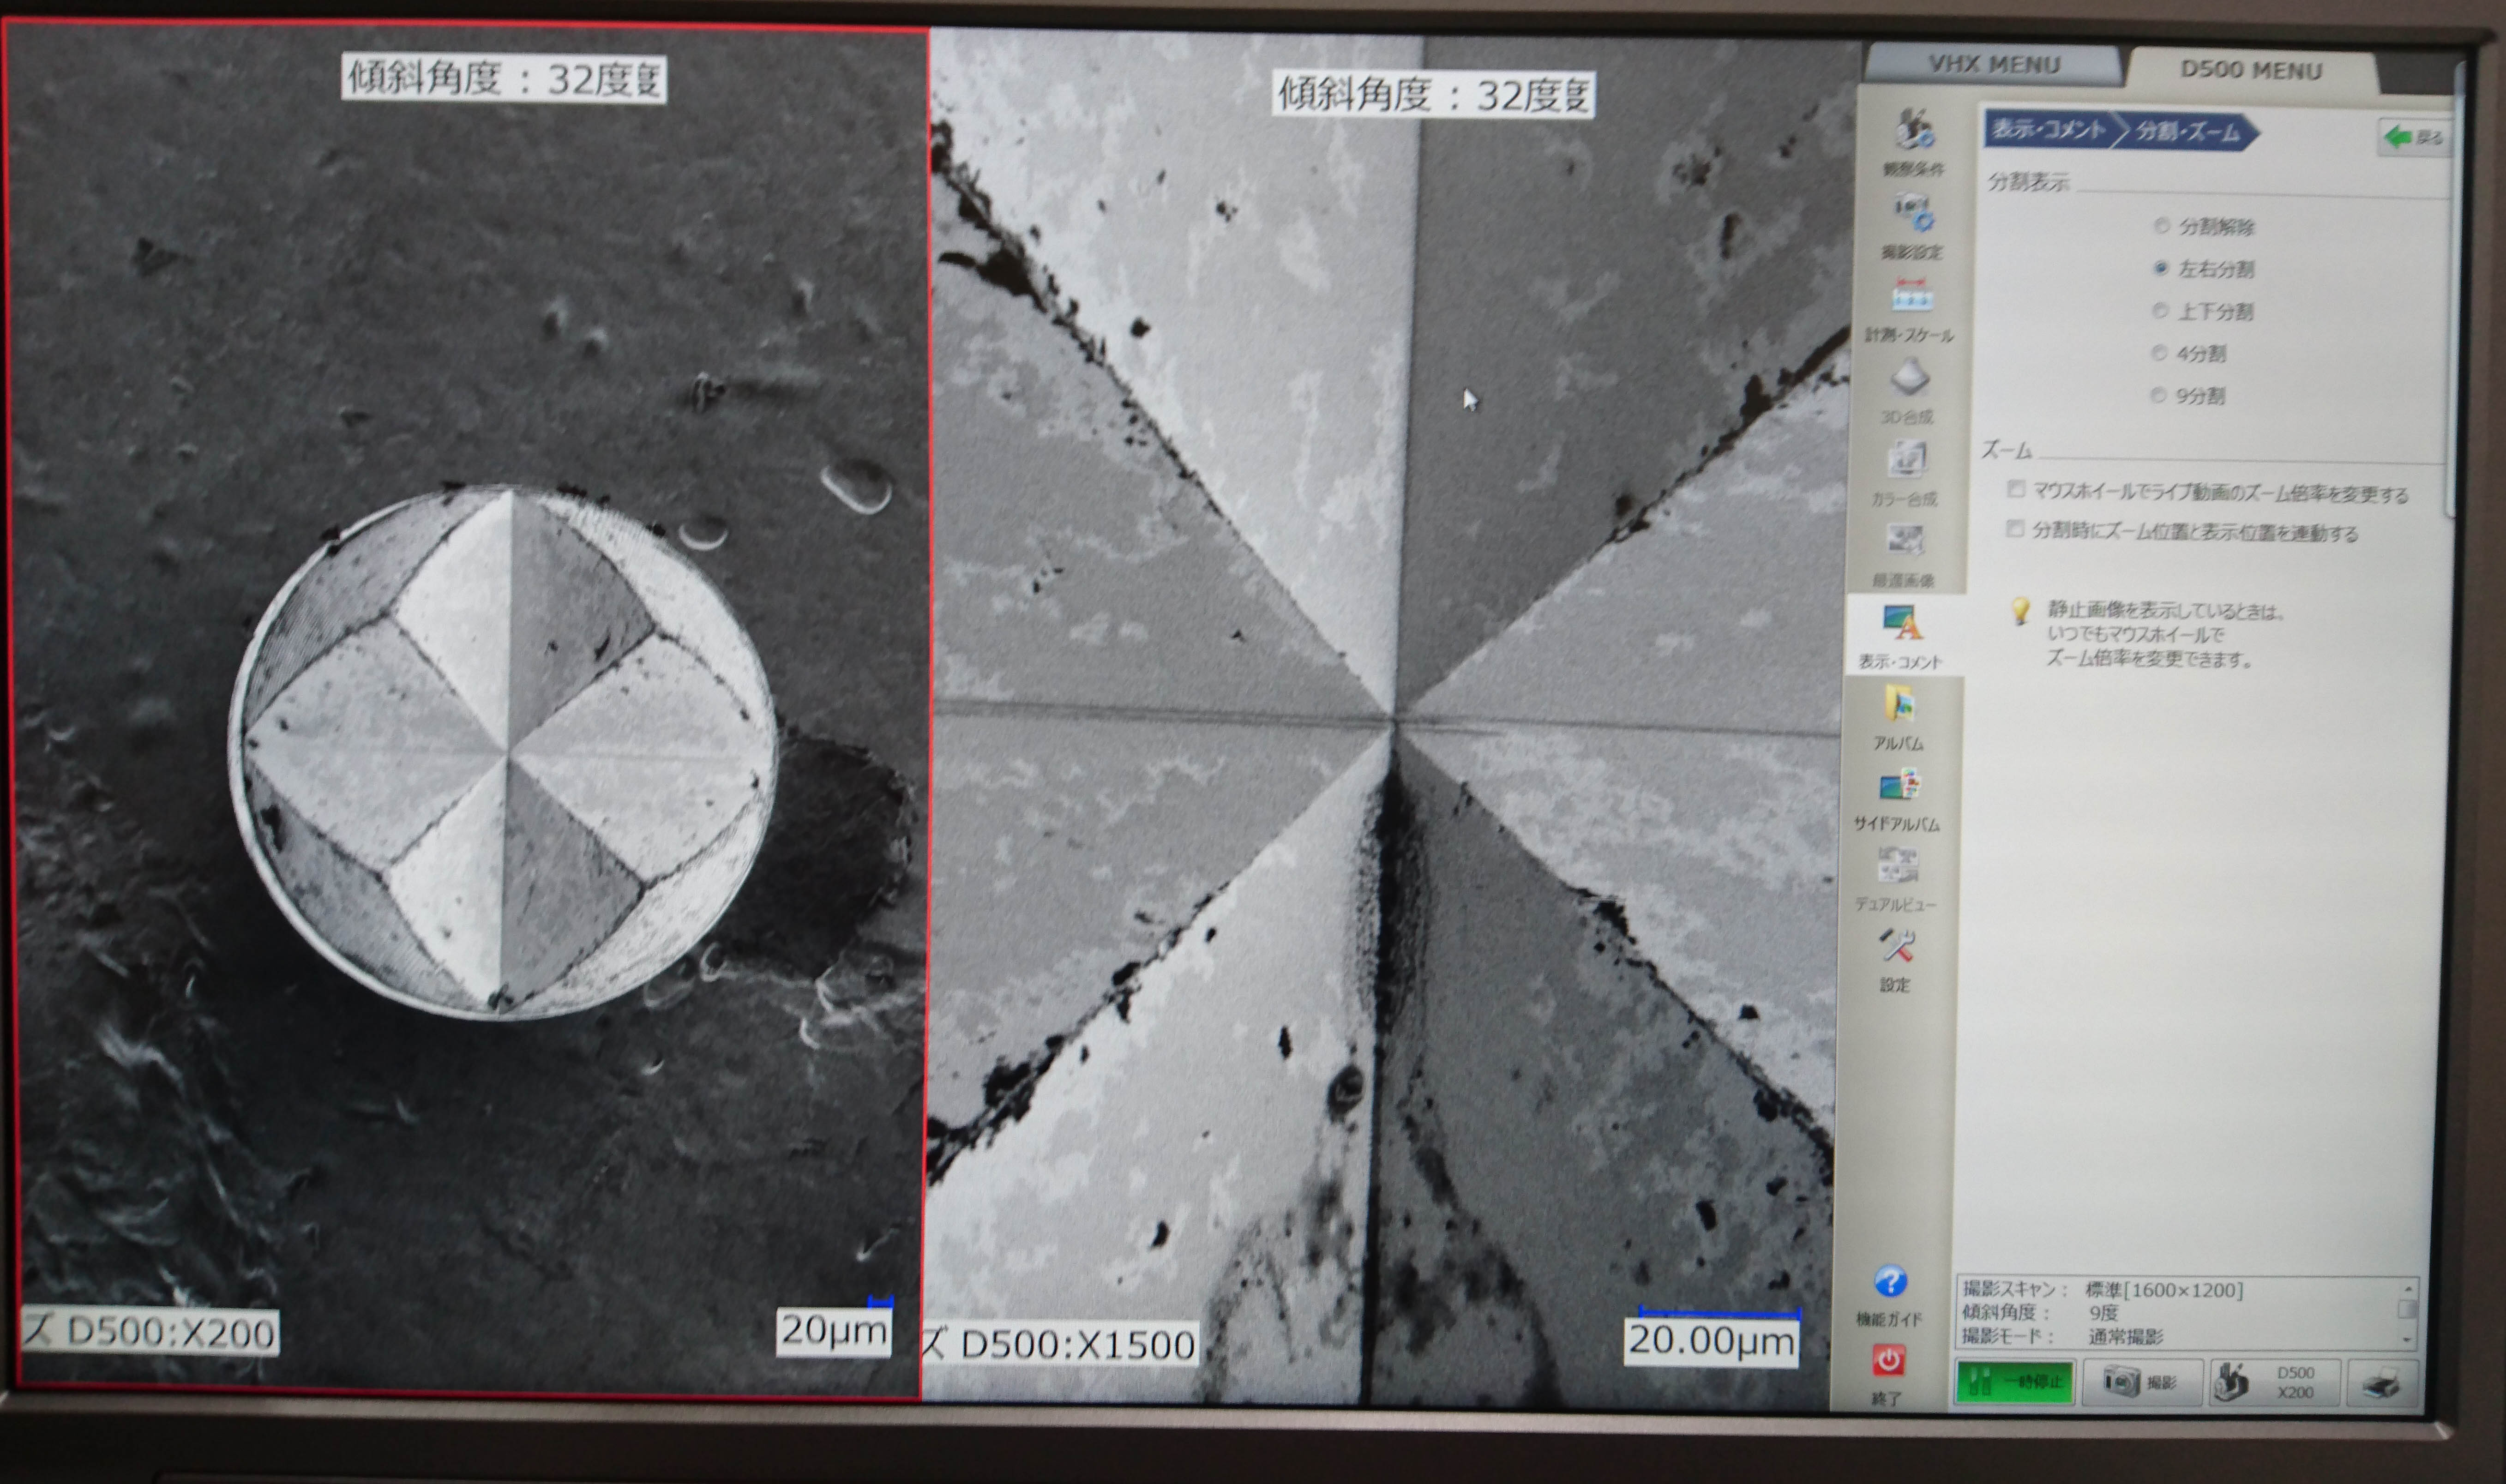Switch to the VHX MENU tab
This screenshot has width=2506, height=1484.
pos(1994,65)
